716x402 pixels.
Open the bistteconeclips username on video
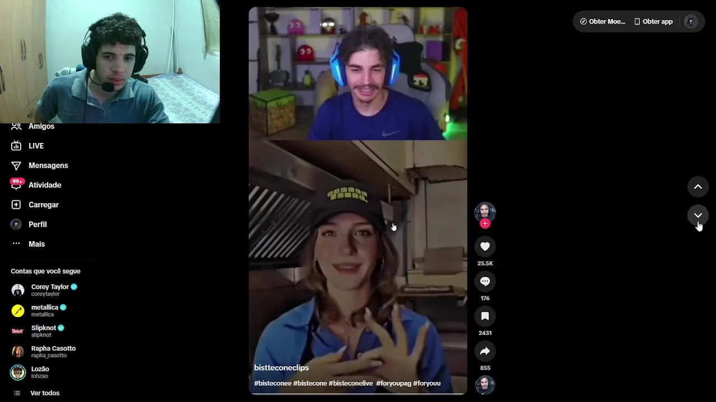(281, 368)
